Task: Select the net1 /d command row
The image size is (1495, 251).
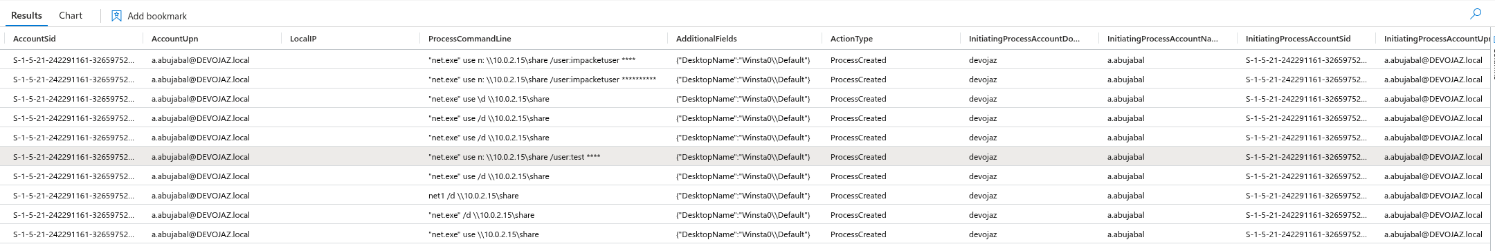Action: [x=747, y=195]
